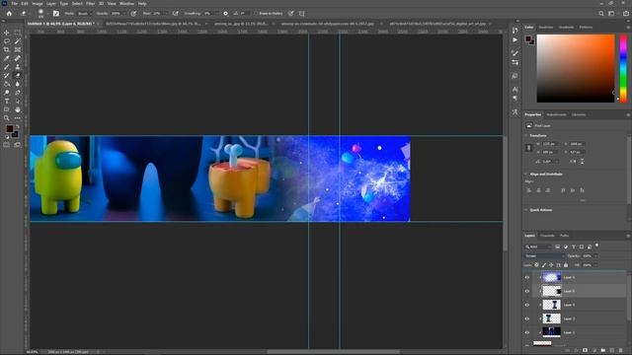Switch to the Channels tab

[547, 236]
